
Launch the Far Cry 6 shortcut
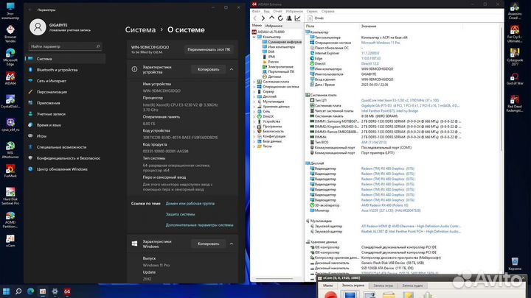click(515, 34)
